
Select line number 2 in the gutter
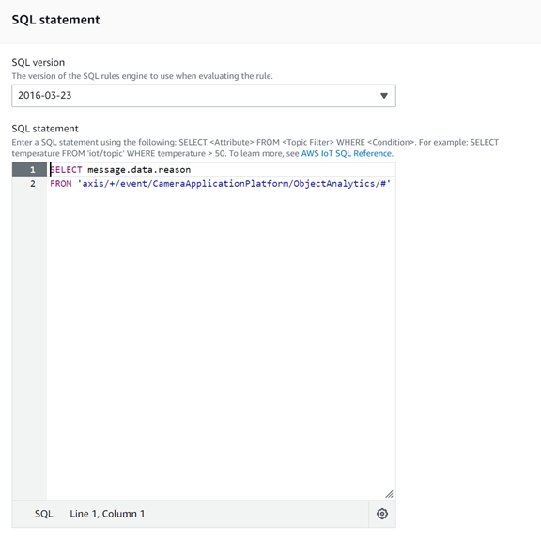(33, 184)
